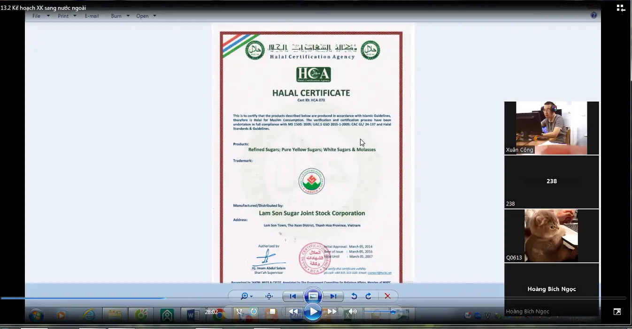Turn on repeat in the media player
This screenshot has height=329, width=632.
pos(254,312)
